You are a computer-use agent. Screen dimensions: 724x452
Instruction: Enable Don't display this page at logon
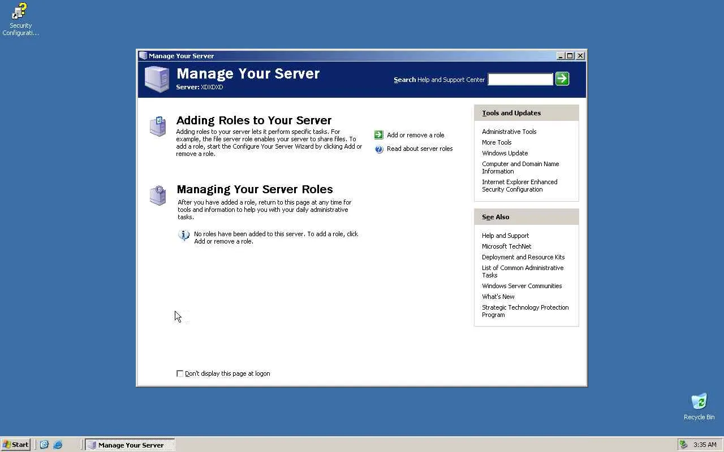180,373
